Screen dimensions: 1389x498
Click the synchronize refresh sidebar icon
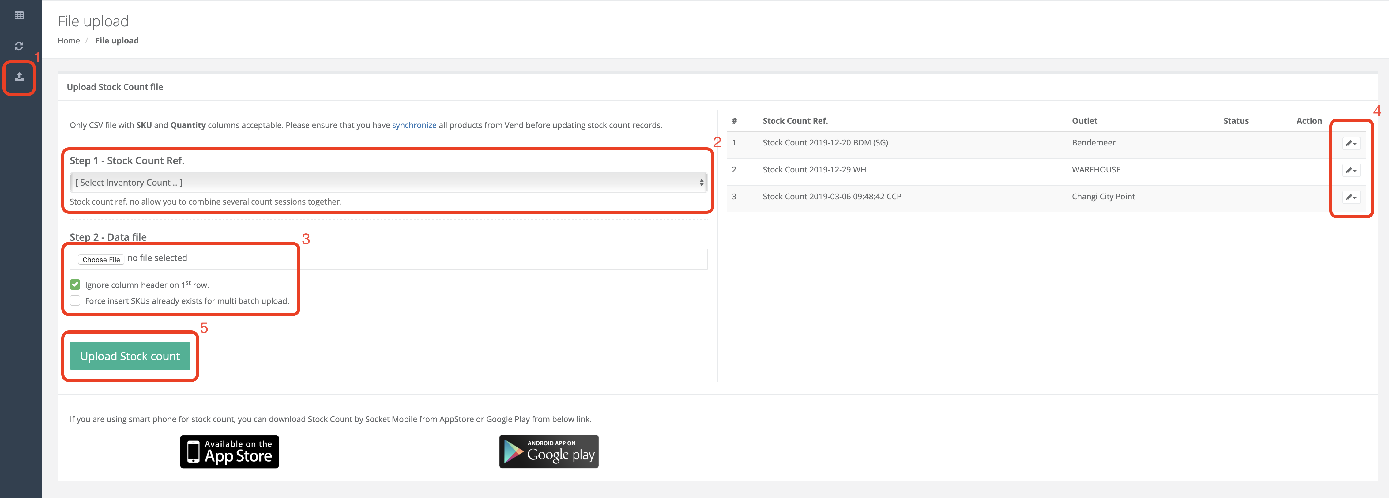[x=19, y=46]
